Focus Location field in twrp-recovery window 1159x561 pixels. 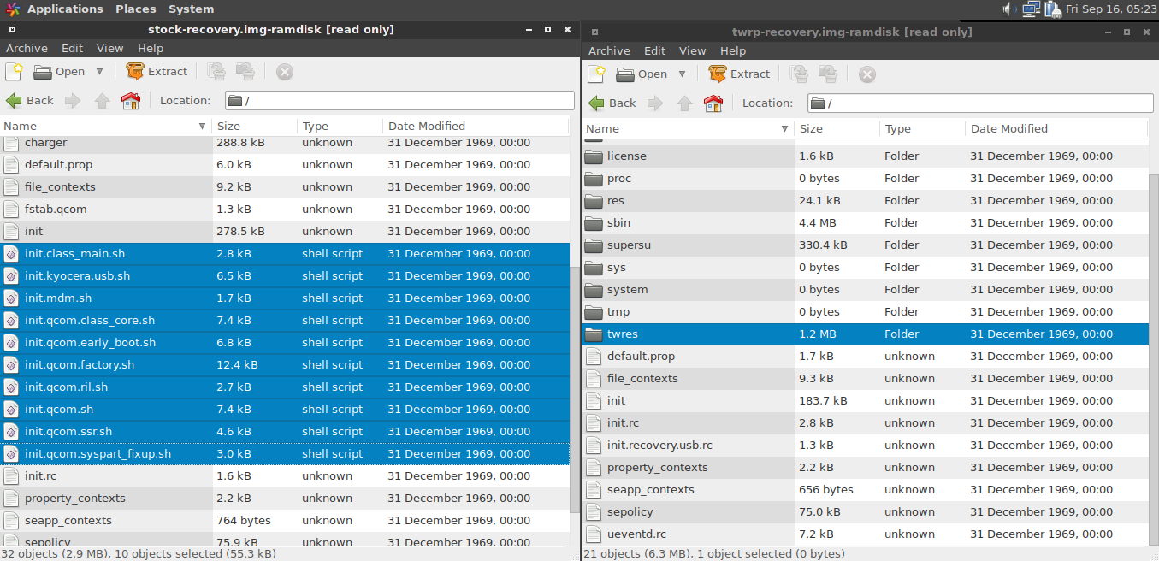point(982,103)
